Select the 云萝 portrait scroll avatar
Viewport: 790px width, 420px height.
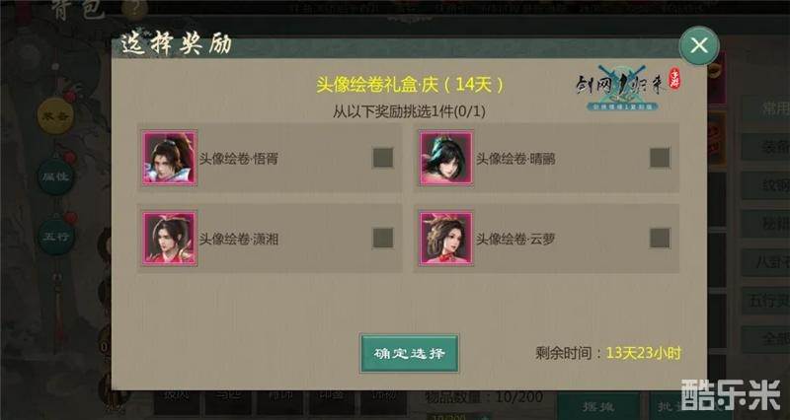446,238
